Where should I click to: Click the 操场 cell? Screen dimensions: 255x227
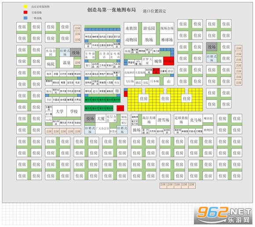coord(136,130)
